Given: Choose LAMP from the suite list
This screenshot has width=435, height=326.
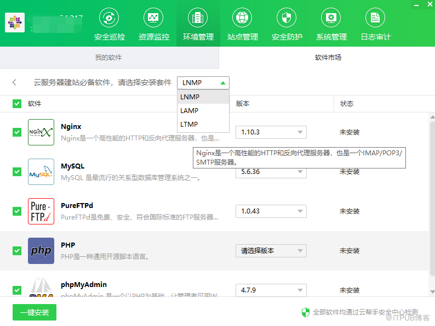Looking at the screenshot, I should point(190,111).
